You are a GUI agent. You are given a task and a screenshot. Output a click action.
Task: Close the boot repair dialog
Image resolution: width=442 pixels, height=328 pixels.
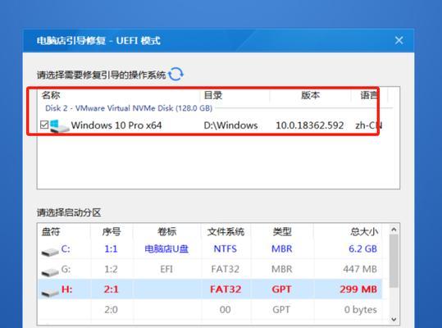click(x=399, y=40)
